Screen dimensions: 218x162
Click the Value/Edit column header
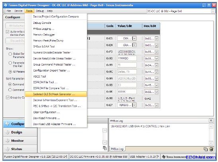point(125,26)
